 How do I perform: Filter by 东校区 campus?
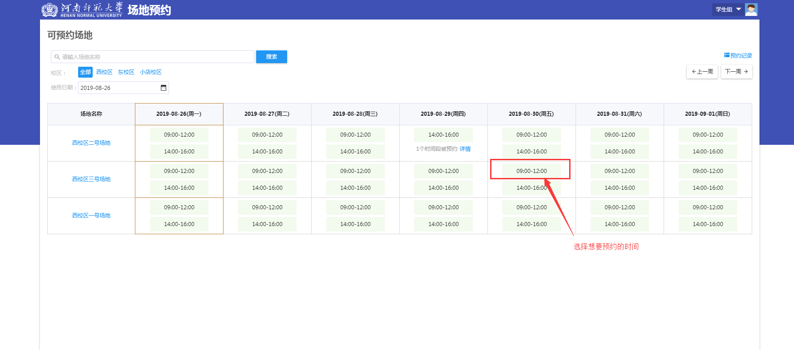(126, 72)
